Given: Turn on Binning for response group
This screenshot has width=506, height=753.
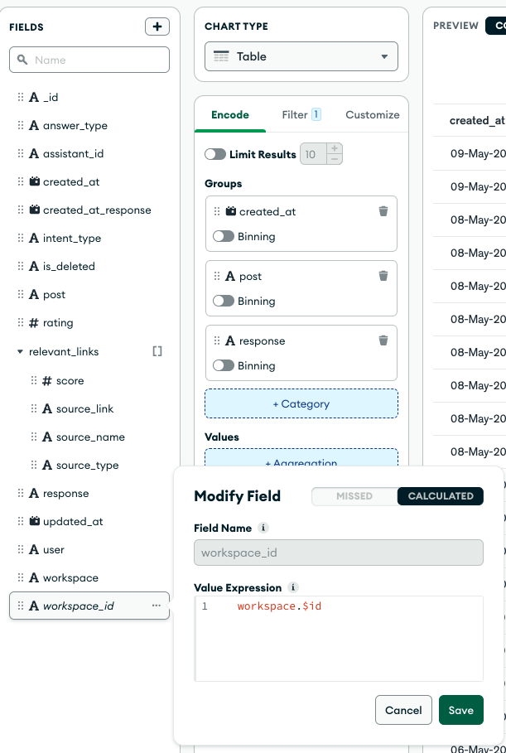Looking at the screenshot, I should click(x=224, y=365).
